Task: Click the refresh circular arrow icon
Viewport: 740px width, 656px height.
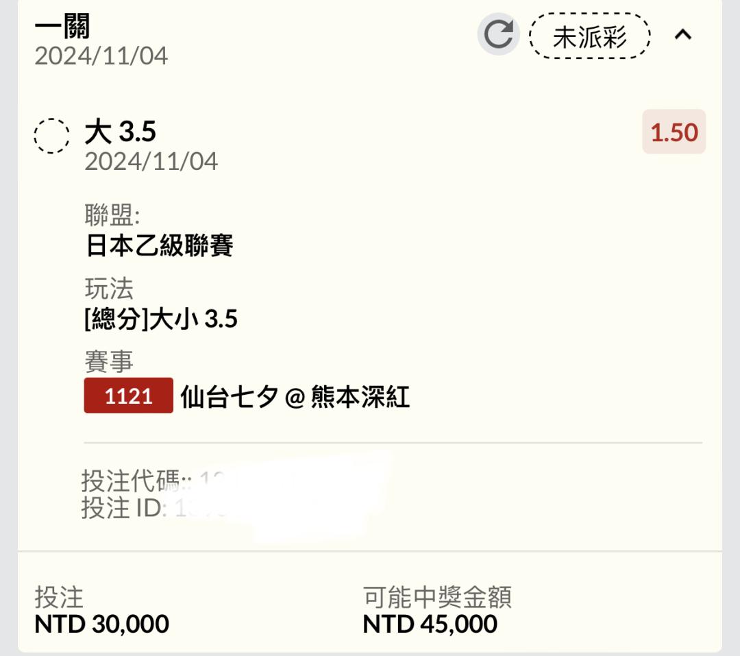Action: pyautogui.click(x=498, y=34)
